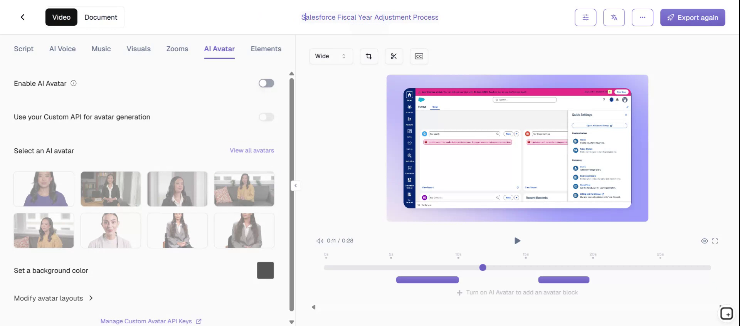Enter fullscreen preview mode
Viewport: 740px width, 326px height.
pyautogui.click(x=715, y=241)
